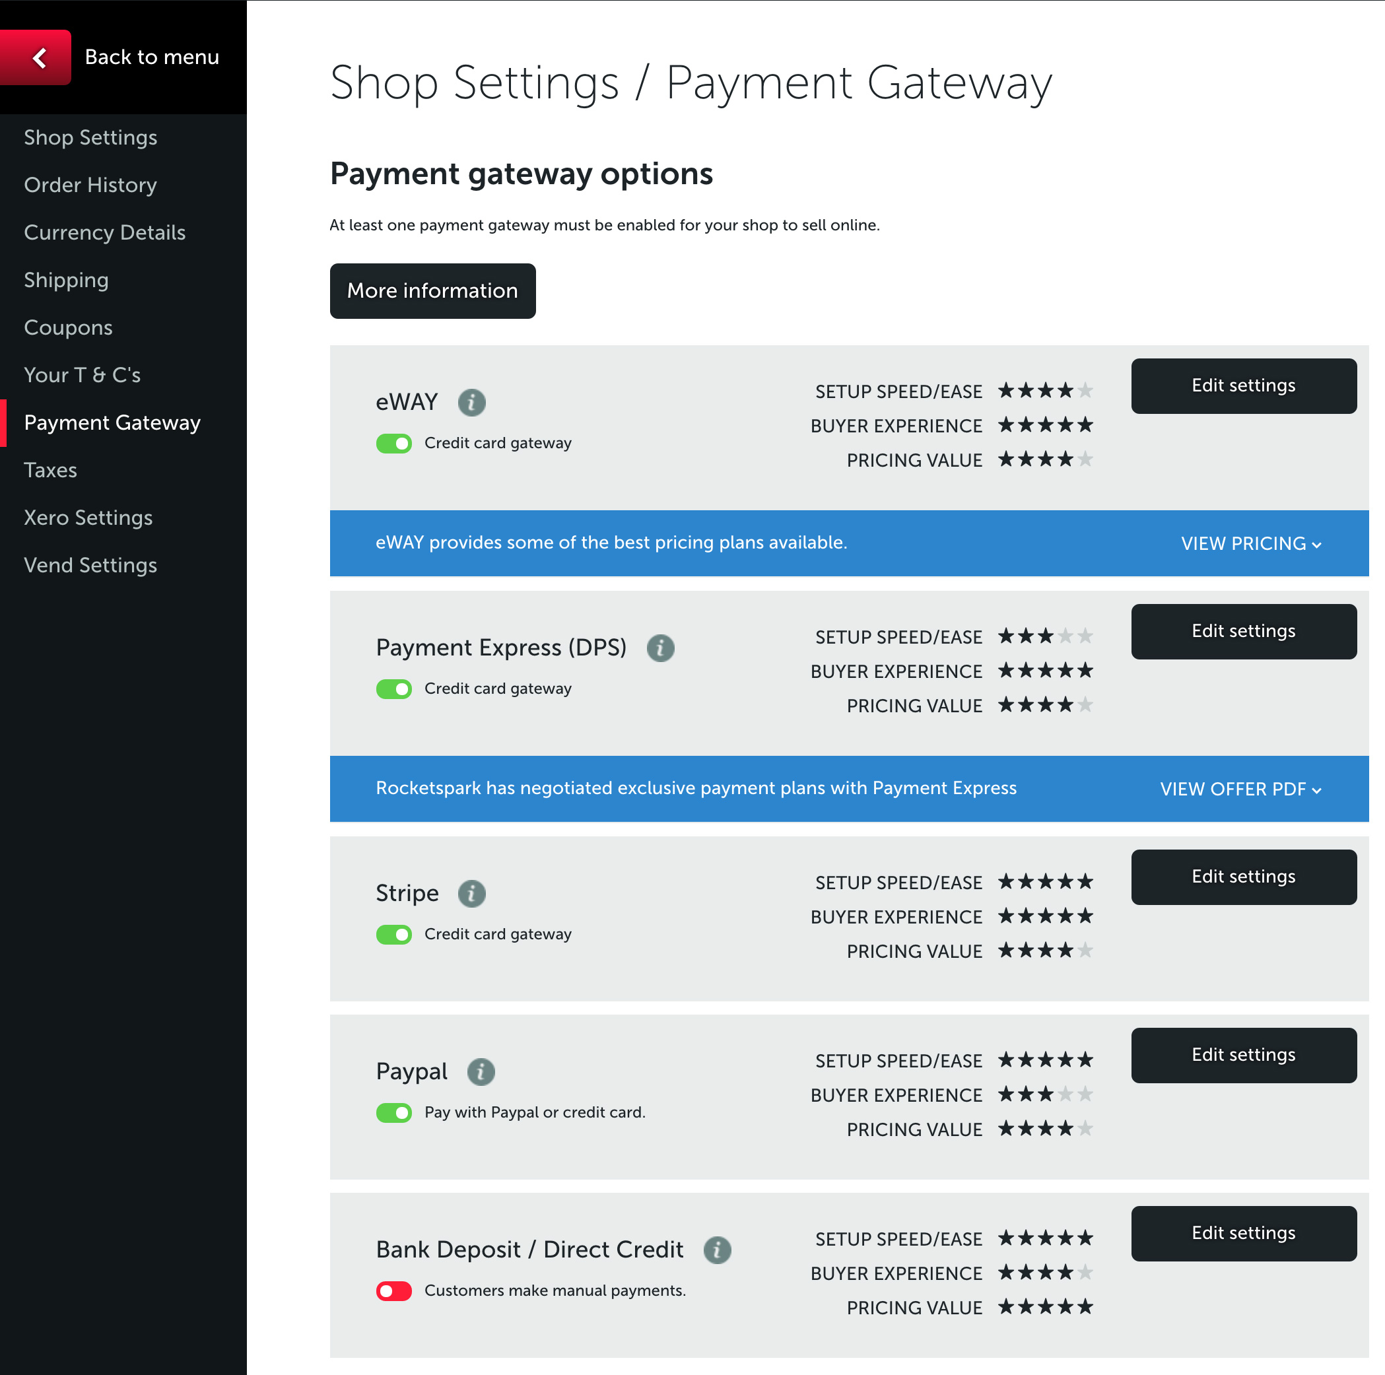
Task: Click Stripe Setup Speed/Ease stars
Action: point(1046,882)
